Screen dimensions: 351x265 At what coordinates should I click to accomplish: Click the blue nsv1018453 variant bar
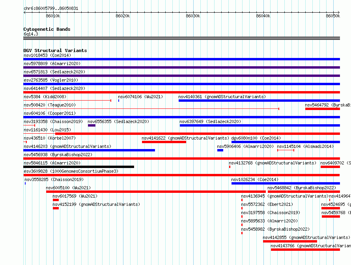pyautogui.click(x=181, y=59)
